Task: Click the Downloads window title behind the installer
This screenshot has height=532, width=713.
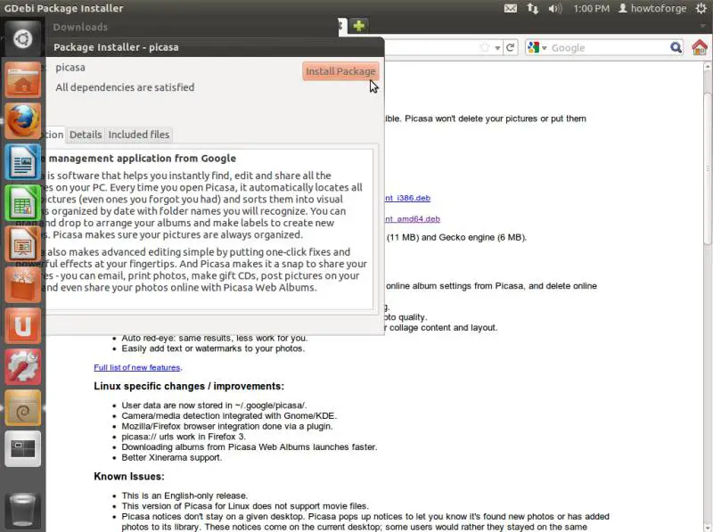Action: click(80, 27)
